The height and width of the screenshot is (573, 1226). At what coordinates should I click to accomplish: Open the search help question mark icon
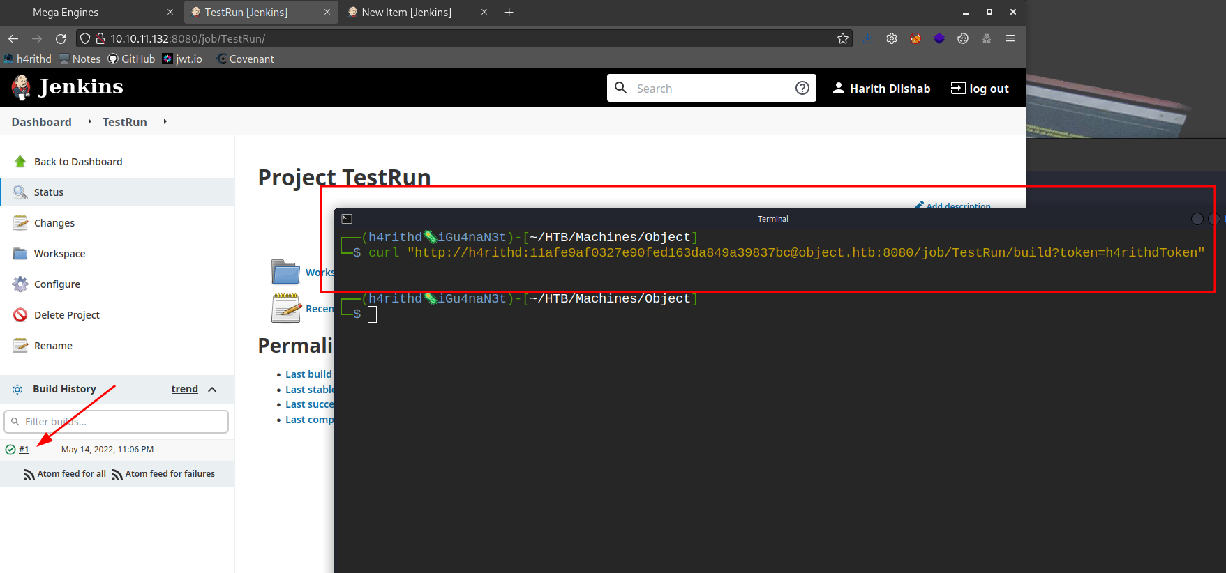(802, 88)
